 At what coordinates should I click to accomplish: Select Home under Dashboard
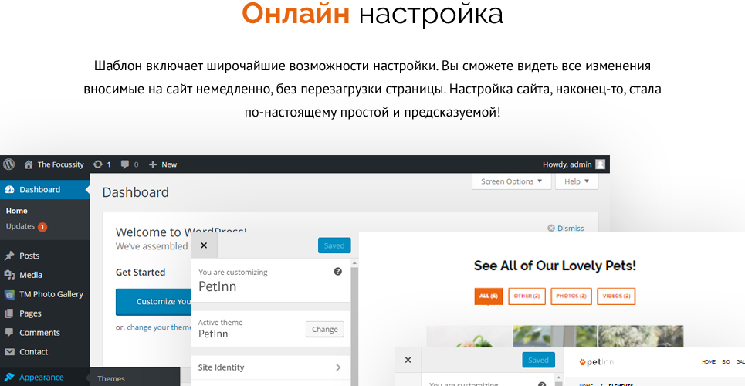pyautogui.click(x=17, y=211)
